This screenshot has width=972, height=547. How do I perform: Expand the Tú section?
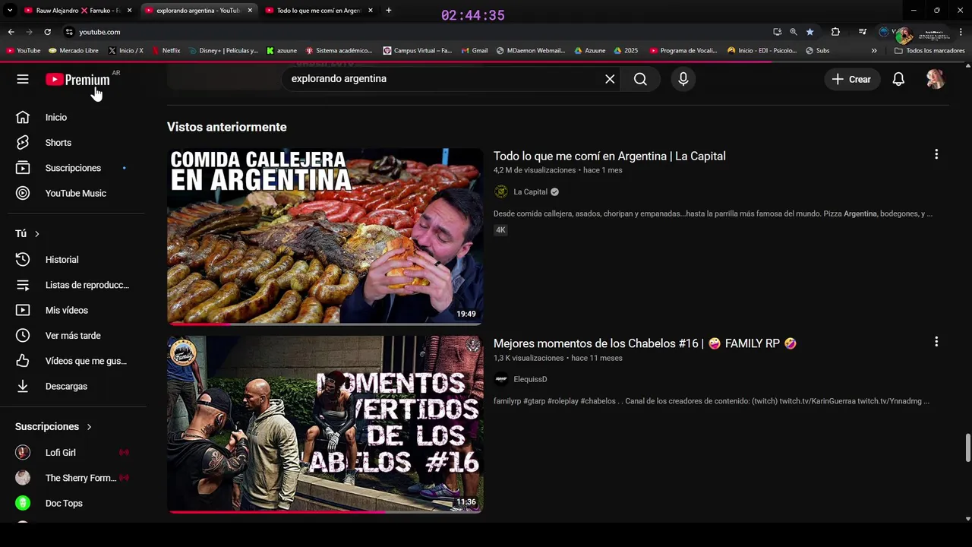click(x=27, y=234)
